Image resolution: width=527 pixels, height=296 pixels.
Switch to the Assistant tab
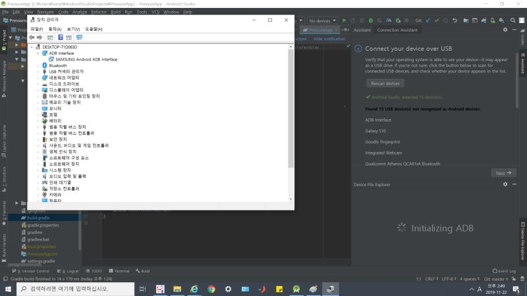coord(362,30)
